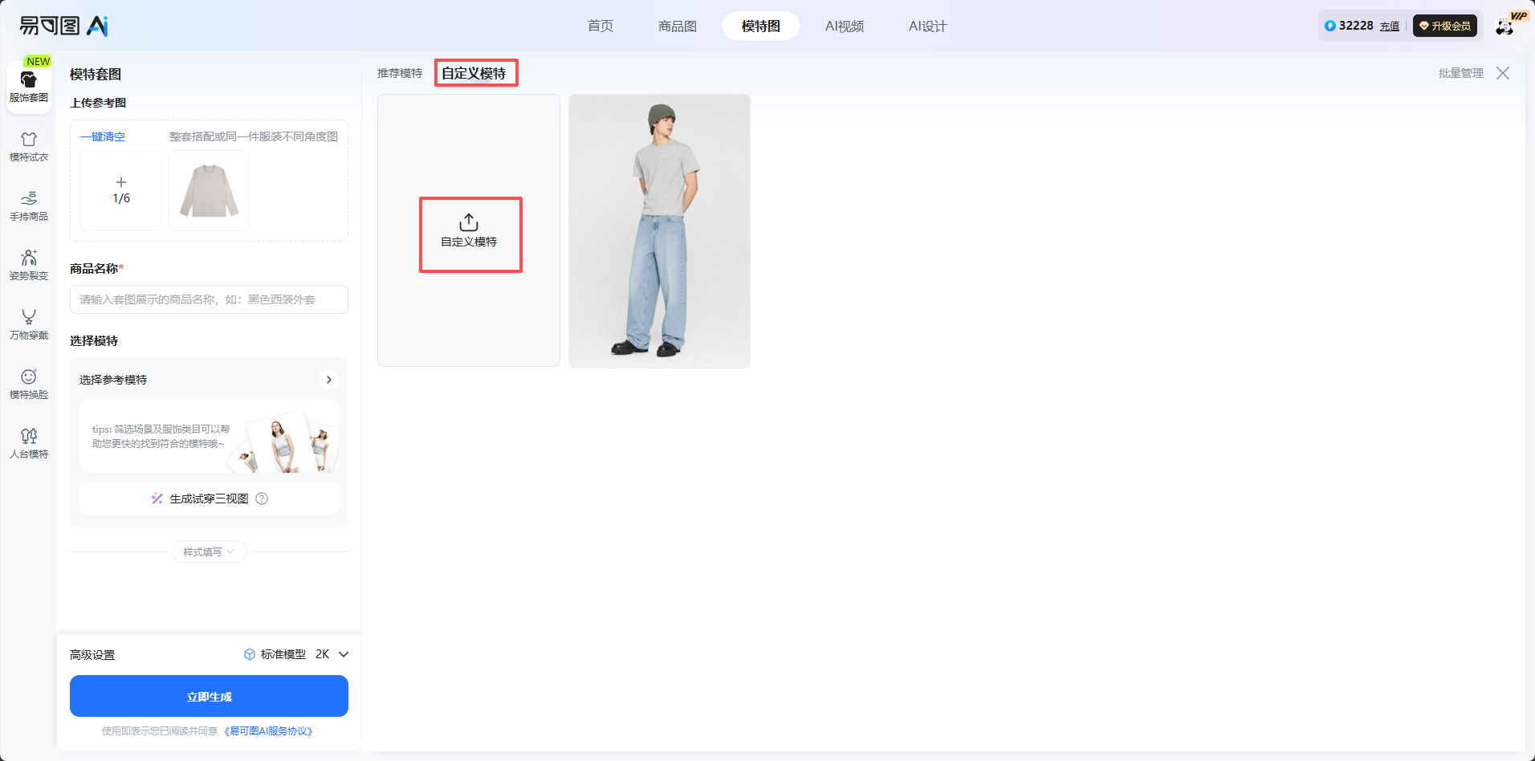
Task: Click the 易可图 AI logo
Action: click(x=63, y=26)
